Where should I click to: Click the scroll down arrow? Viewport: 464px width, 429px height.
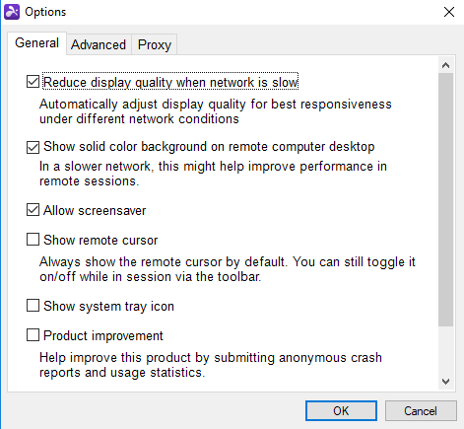(x=445, y=382)
